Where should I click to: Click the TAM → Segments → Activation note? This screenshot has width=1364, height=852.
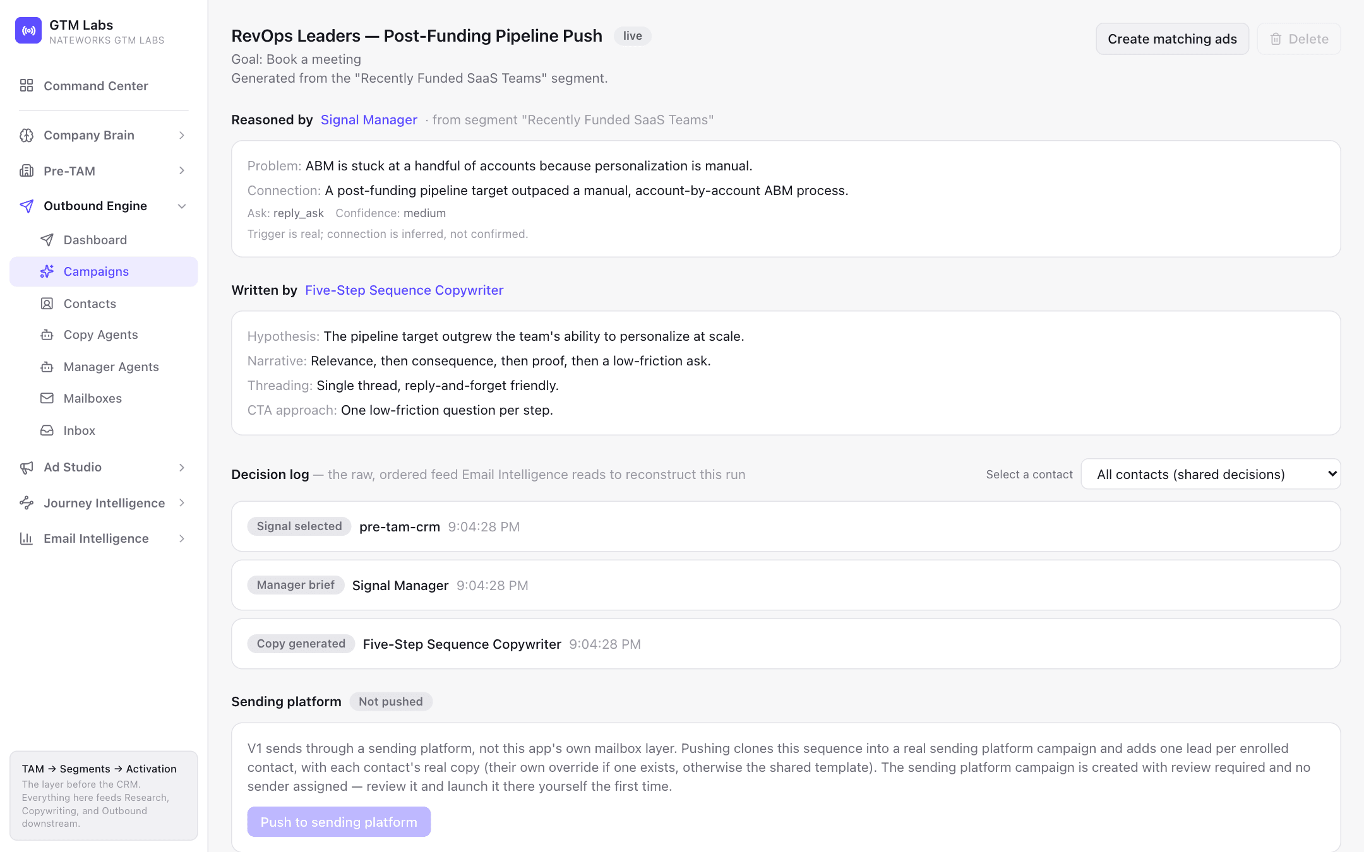(104, 795)
